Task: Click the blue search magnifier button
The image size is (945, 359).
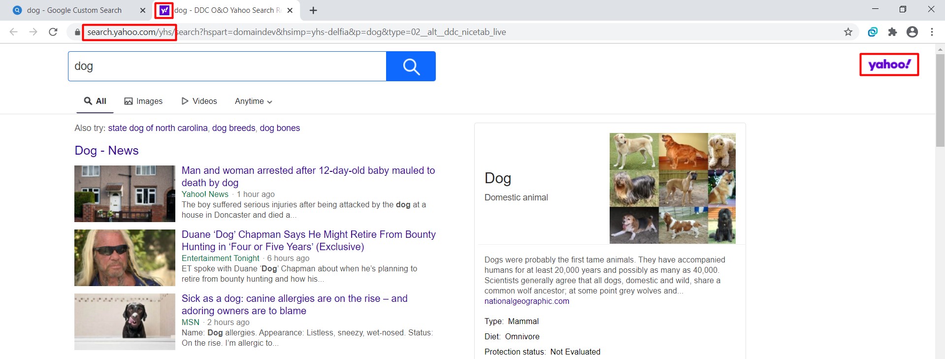Action: [x=411, y=66]
